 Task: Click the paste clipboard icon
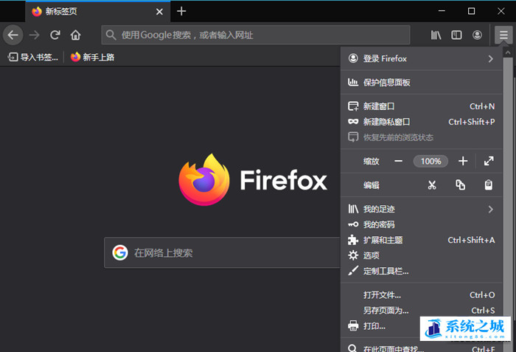coord(489,185)
